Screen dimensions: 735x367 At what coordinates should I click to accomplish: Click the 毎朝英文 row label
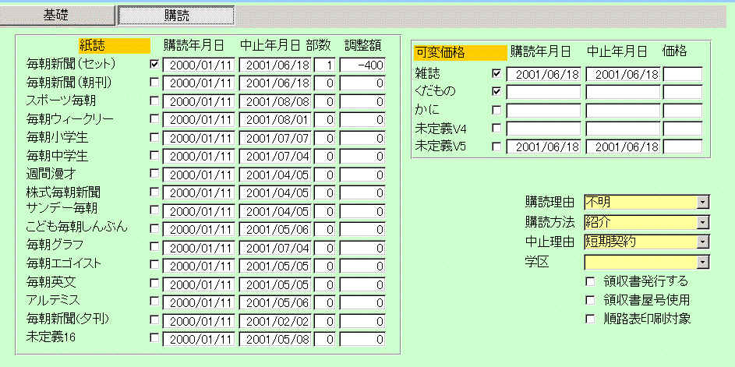(51, 283)
